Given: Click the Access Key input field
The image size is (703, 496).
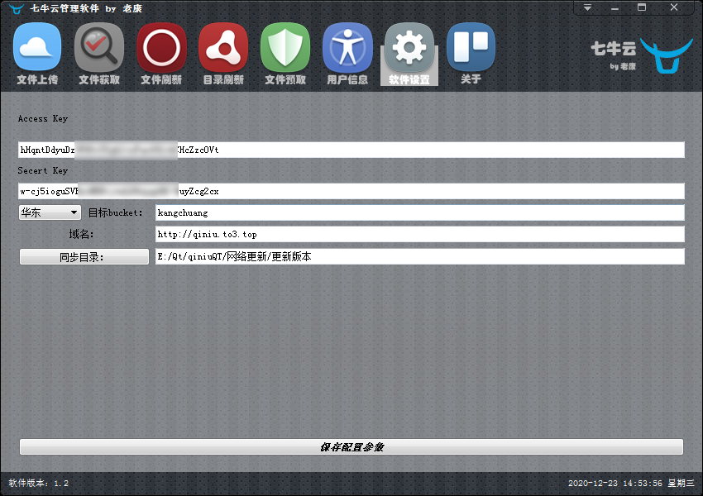Looking at the screenshot, I should pyautogui.click(x=351, y=150).
